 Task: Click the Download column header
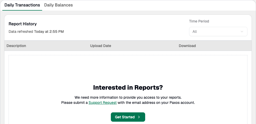(187, 46)
